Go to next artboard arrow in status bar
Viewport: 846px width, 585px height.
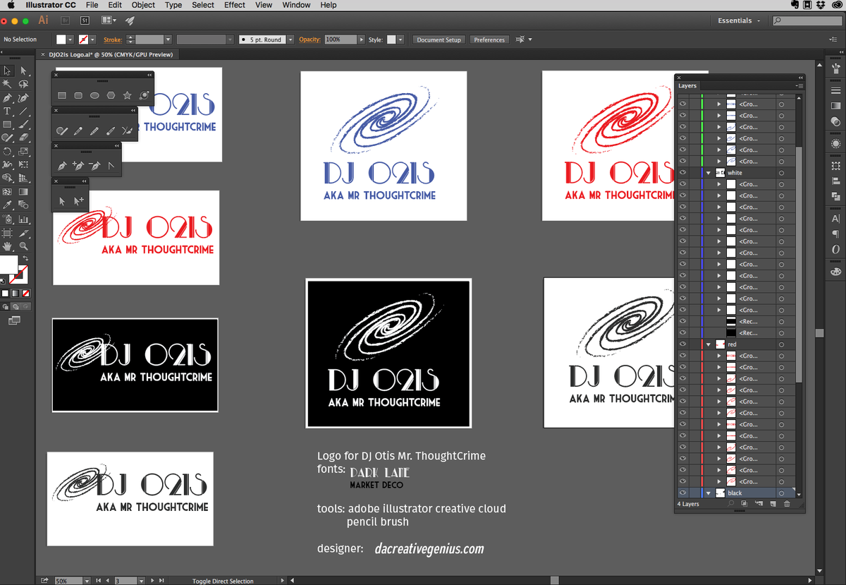pos(152,581)
